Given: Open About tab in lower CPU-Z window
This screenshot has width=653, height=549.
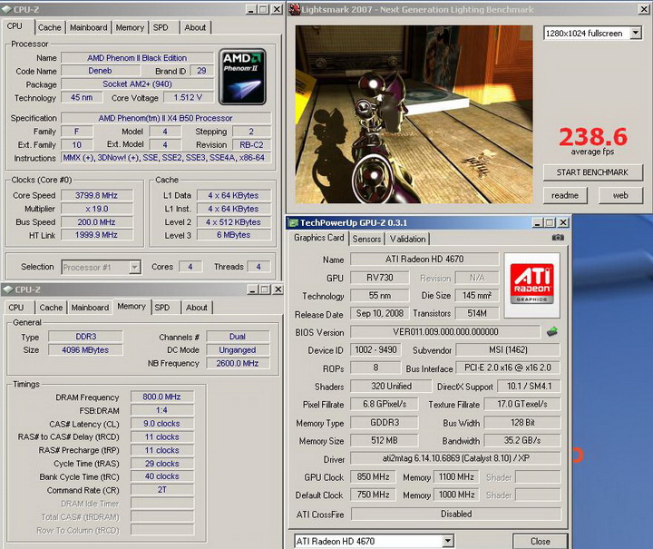Looking at the screenshot, I should [197, 308].
